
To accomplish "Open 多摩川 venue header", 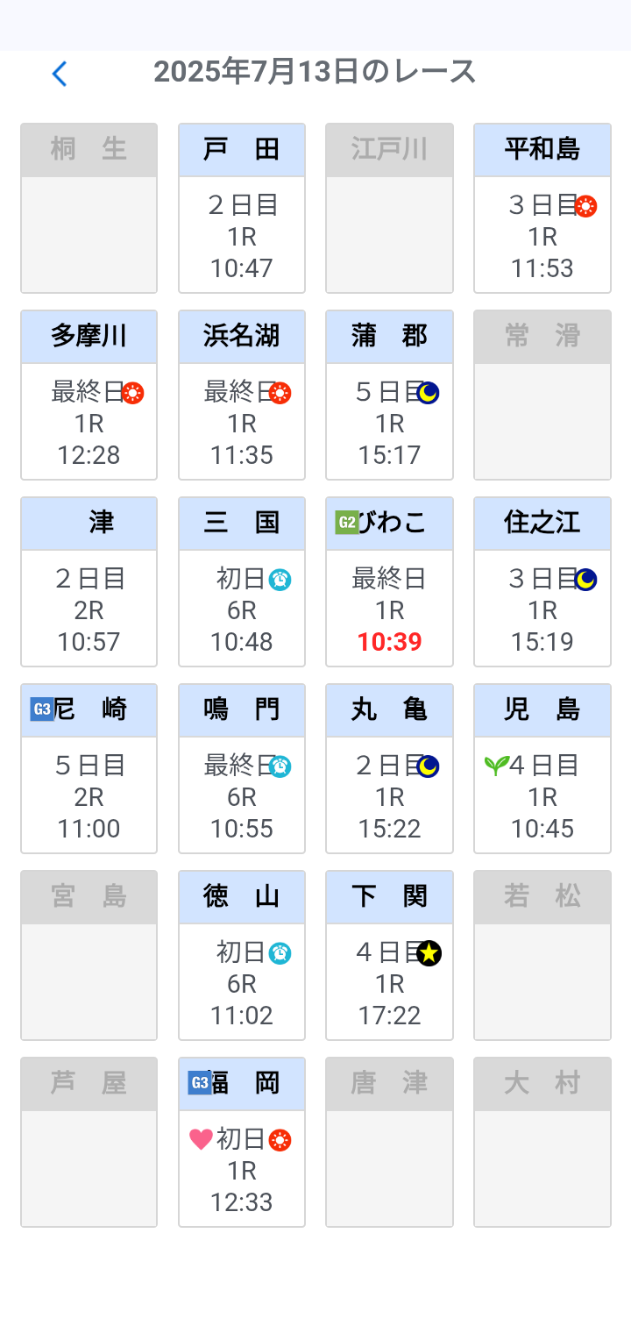I will point(89,337).
